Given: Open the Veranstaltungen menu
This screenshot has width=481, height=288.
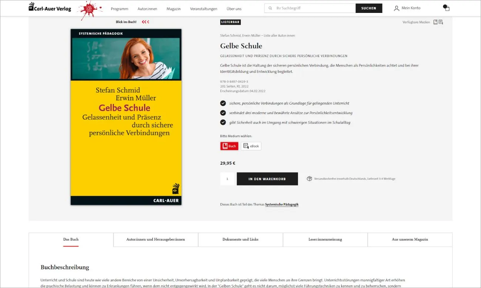Looking at the screenshot, I should pyautogui.click(x=203, y=8).
